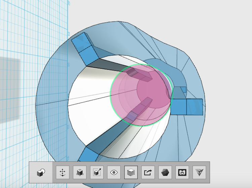Select the pink highlighted sphere in model
Screen dimensions: 252x188
141,95
